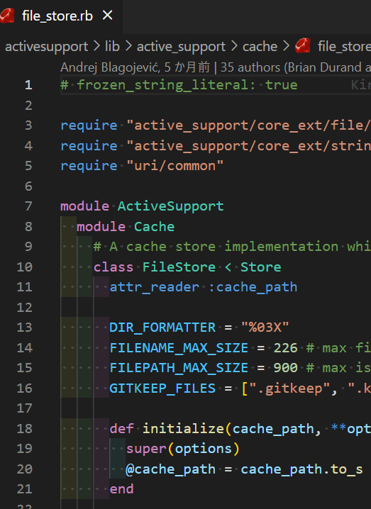Close the file_store.rb tab
The width and height of the screenshot is (371, 509).
point(108,16)
